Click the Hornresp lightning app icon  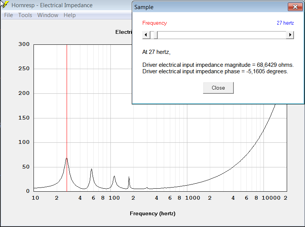(5, 5)
